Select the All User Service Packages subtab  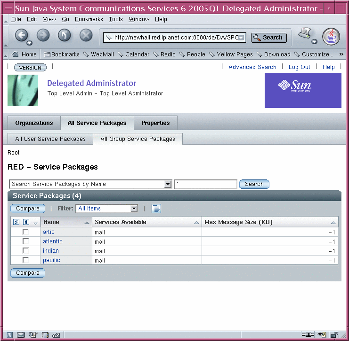(x=50, y=139)
